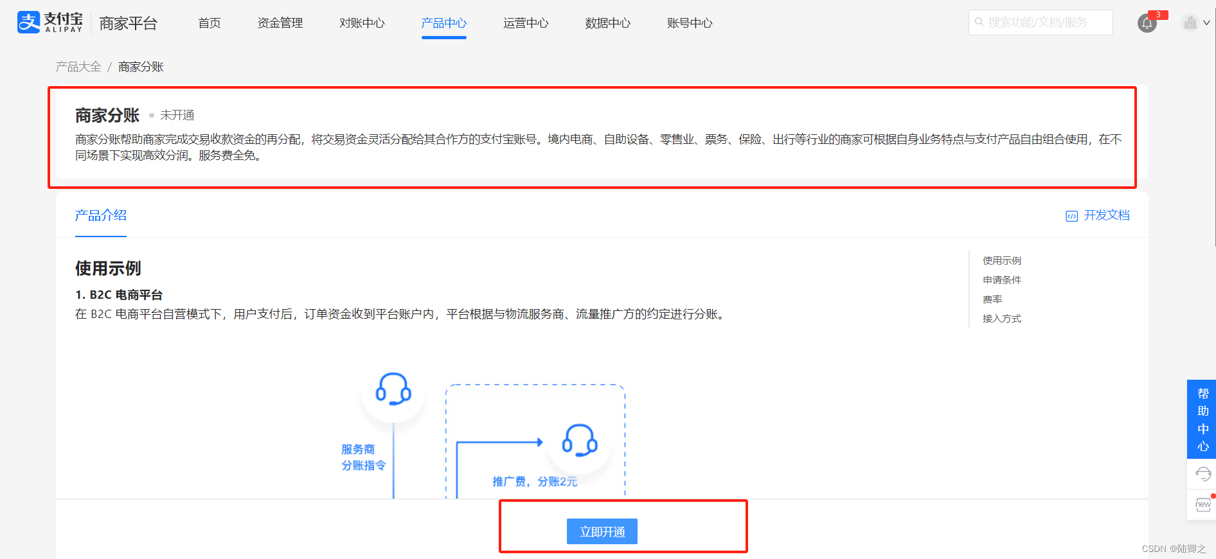
Task: Focus the 搜索功能/文档/服务 search field
Action: 1041,22
